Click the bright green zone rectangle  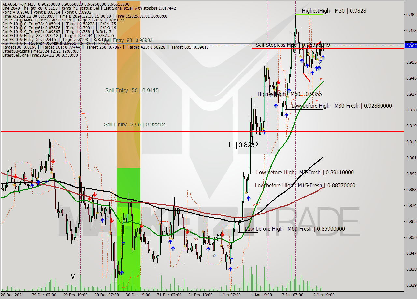[x=129, y=229]
